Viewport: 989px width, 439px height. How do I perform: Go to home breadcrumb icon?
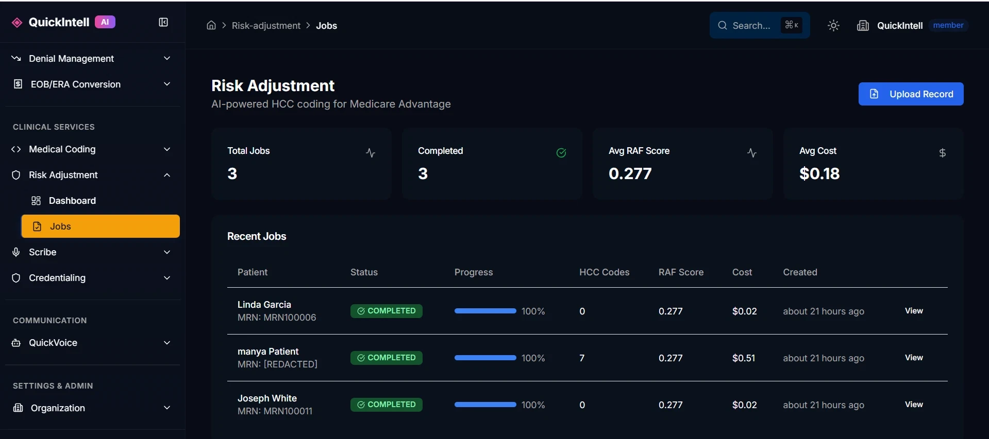(x=211, y=25)
